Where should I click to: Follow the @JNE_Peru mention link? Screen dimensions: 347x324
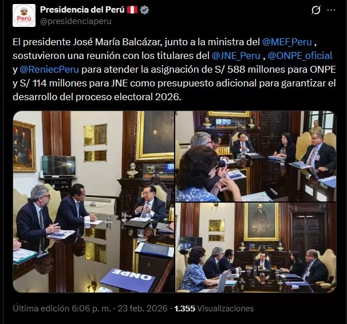236,56
